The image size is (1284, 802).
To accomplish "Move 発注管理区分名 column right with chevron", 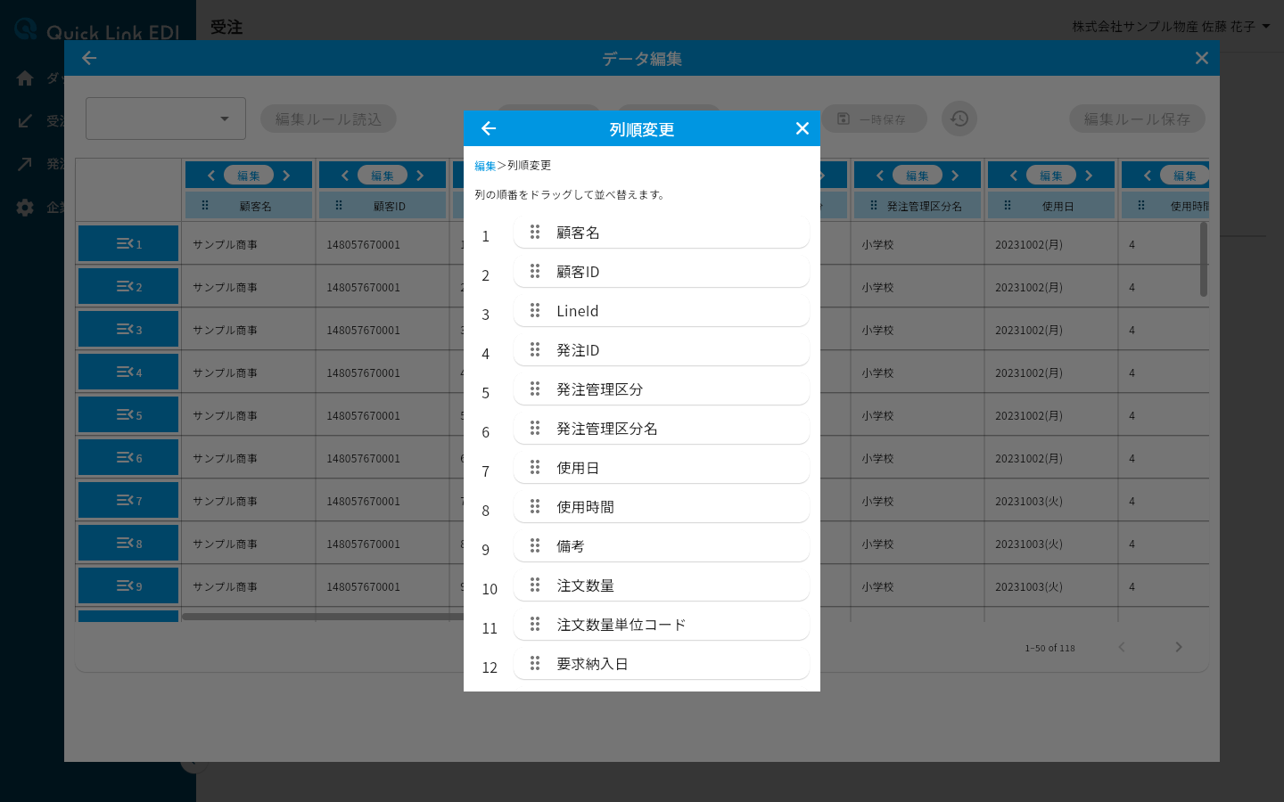I will click(x=955, y=176).
